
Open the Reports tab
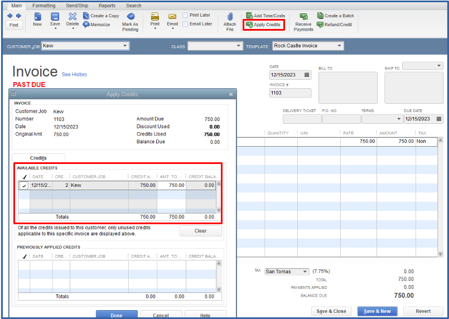click(x=107, y=6)
